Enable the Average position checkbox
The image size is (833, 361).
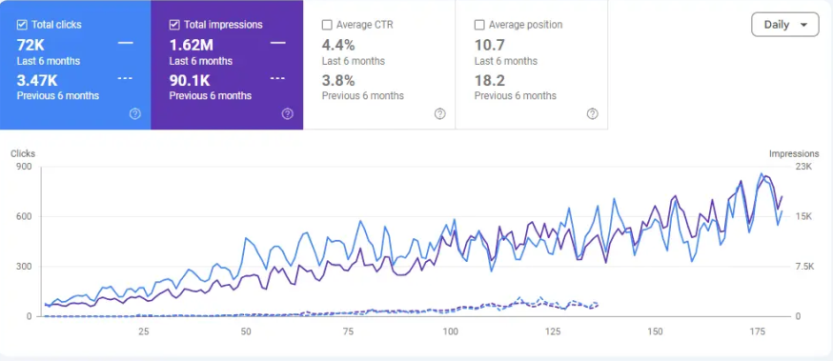[x=479, y=25]
